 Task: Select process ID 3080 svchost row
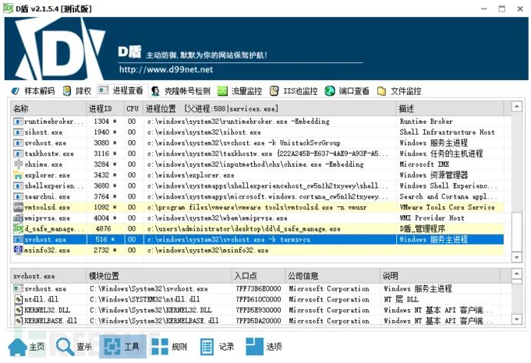coord(257,143)
